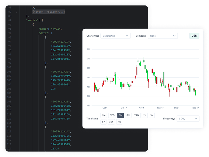The height and width of the screenshot is (157, 209).
Task: Open the Frequency 1 Day dropdown
Action: [188, 119]
